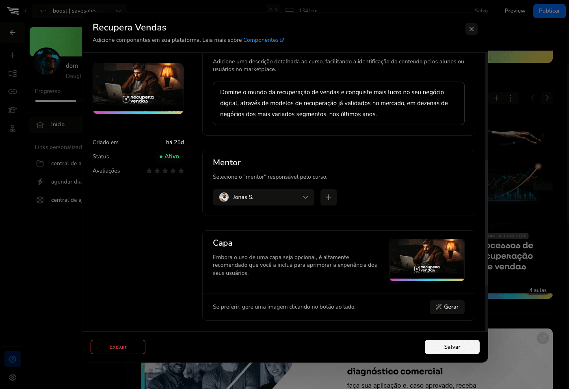Select the Início menu item
The image size is (569, 389).
[x=56, y=125]
